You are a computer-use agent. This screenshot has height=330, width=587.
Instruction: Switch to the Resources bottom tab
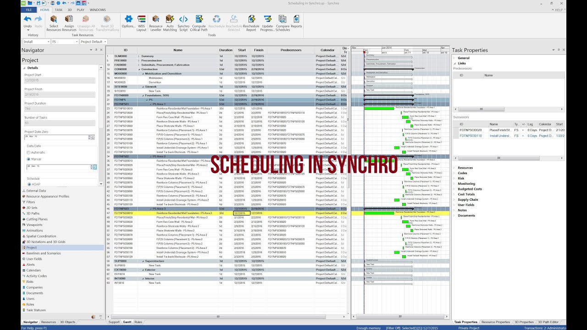(49, 322)
